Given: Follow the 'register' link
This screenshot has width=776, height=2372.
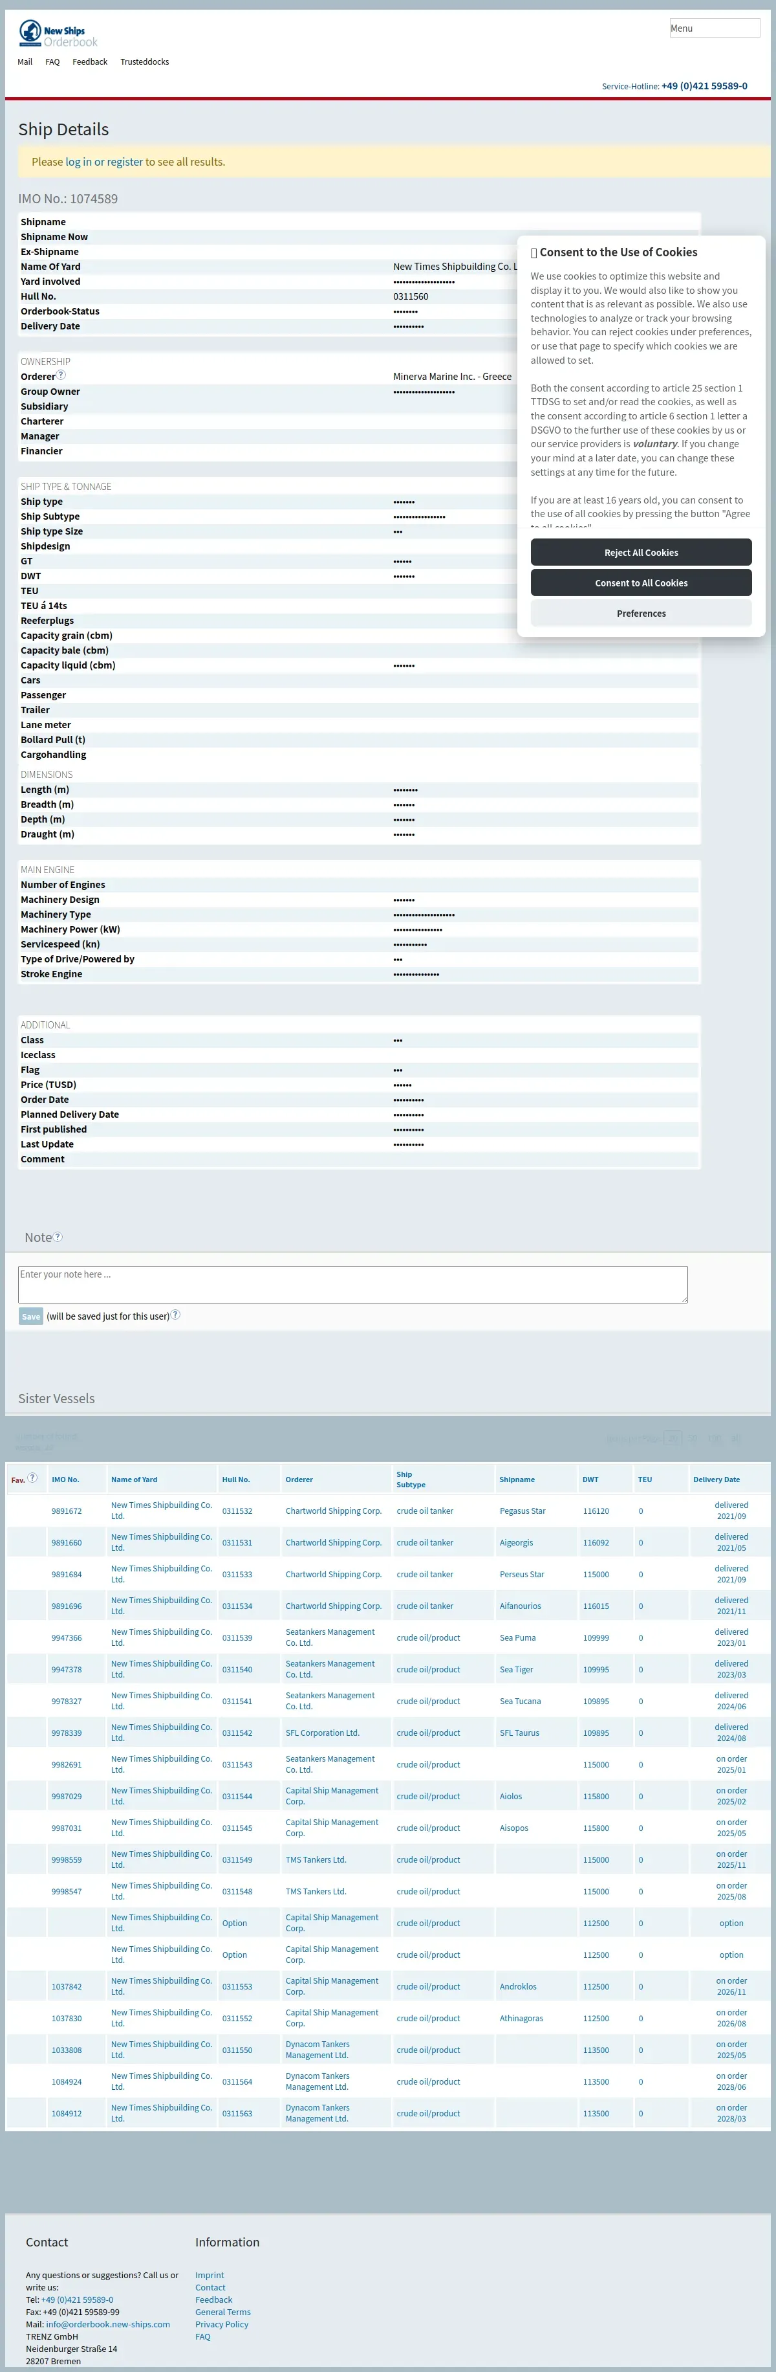Looking at the screenshot, I should pos(125,162).
